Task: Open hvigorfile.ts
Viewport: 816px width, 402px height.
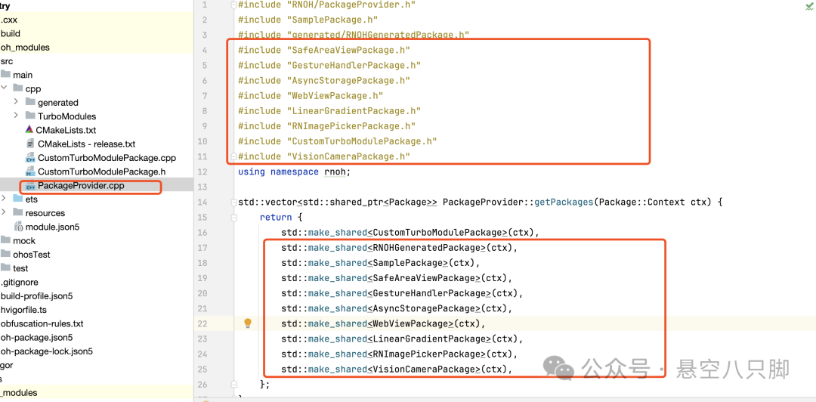Action: pos(24,310)
